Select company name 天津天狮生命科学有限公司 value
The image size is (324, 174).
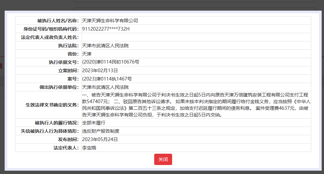pyautogui.click(x=110, y=21)
